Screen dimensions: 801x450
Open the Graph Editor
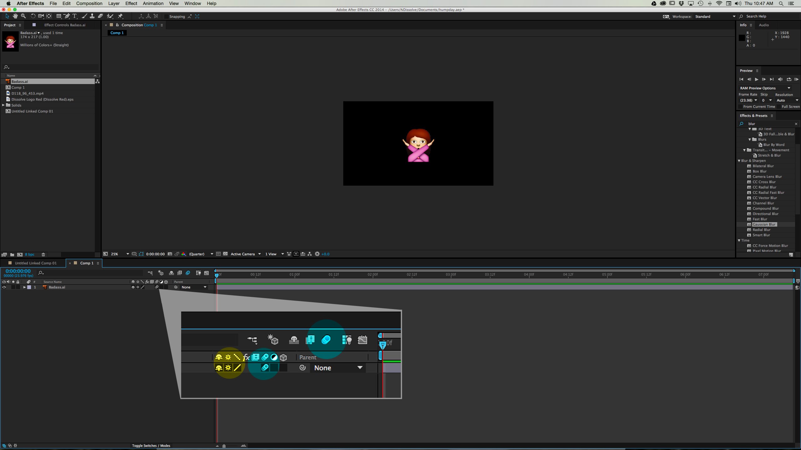(207, 273)
